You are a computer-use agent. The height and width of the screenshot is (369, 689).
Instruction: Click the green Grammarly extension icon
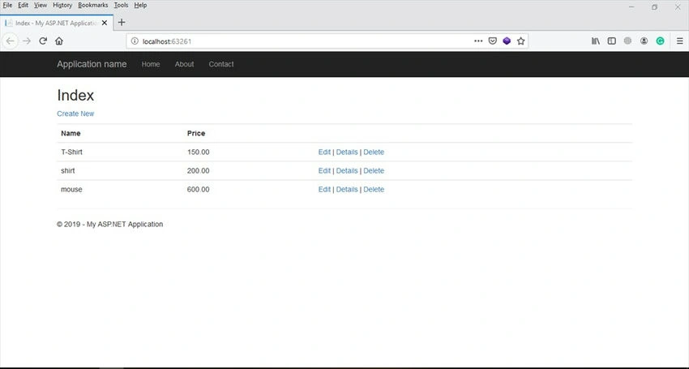660,41
